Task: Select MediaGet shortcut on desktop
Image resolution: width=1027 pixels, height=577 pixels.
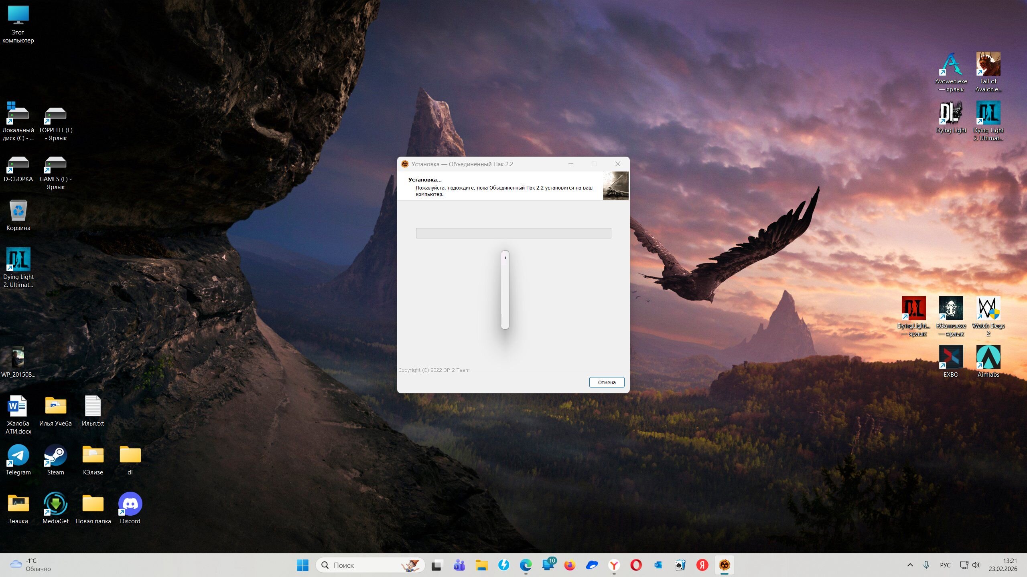Action: pyautogui.click(x=55, y=504)
